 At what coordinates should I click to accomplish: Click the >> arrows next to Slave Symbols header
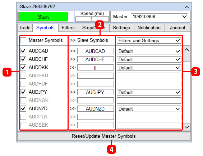pos(73,40)
